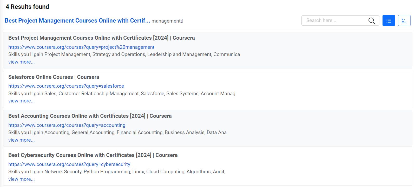Click the Best Accounting Courses result title

pos(90,116)
